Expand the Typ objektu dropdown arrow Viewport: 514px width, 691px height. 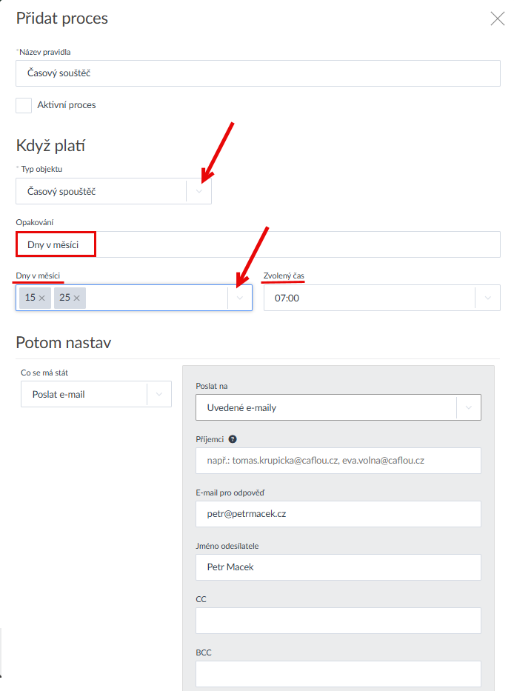tap(198, 192)
